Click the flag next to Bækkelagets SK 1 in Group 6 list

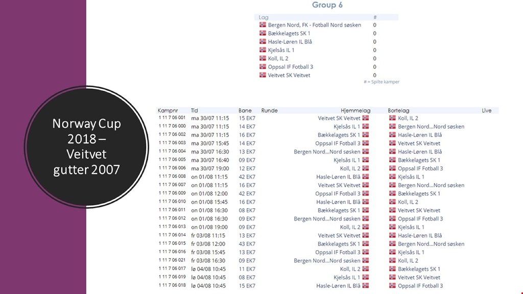tap(263, 33)
